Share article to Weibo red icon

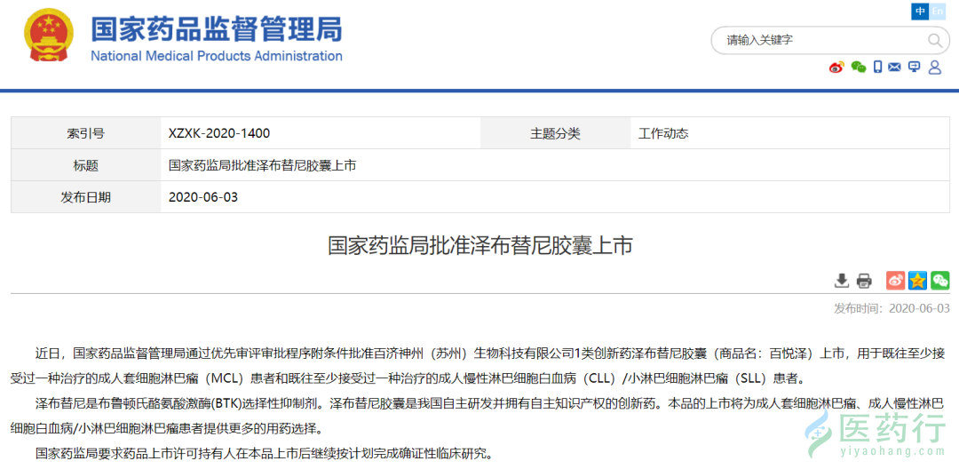pyautogui.click(x=896, y=281)
